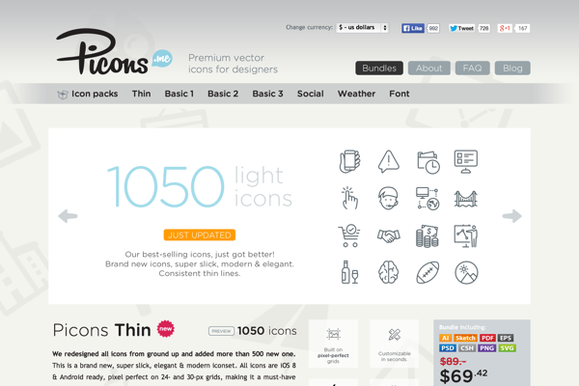The image size is (579, 386).
Task: Click the hand holding smartphone icon
Action: point(349,161)
